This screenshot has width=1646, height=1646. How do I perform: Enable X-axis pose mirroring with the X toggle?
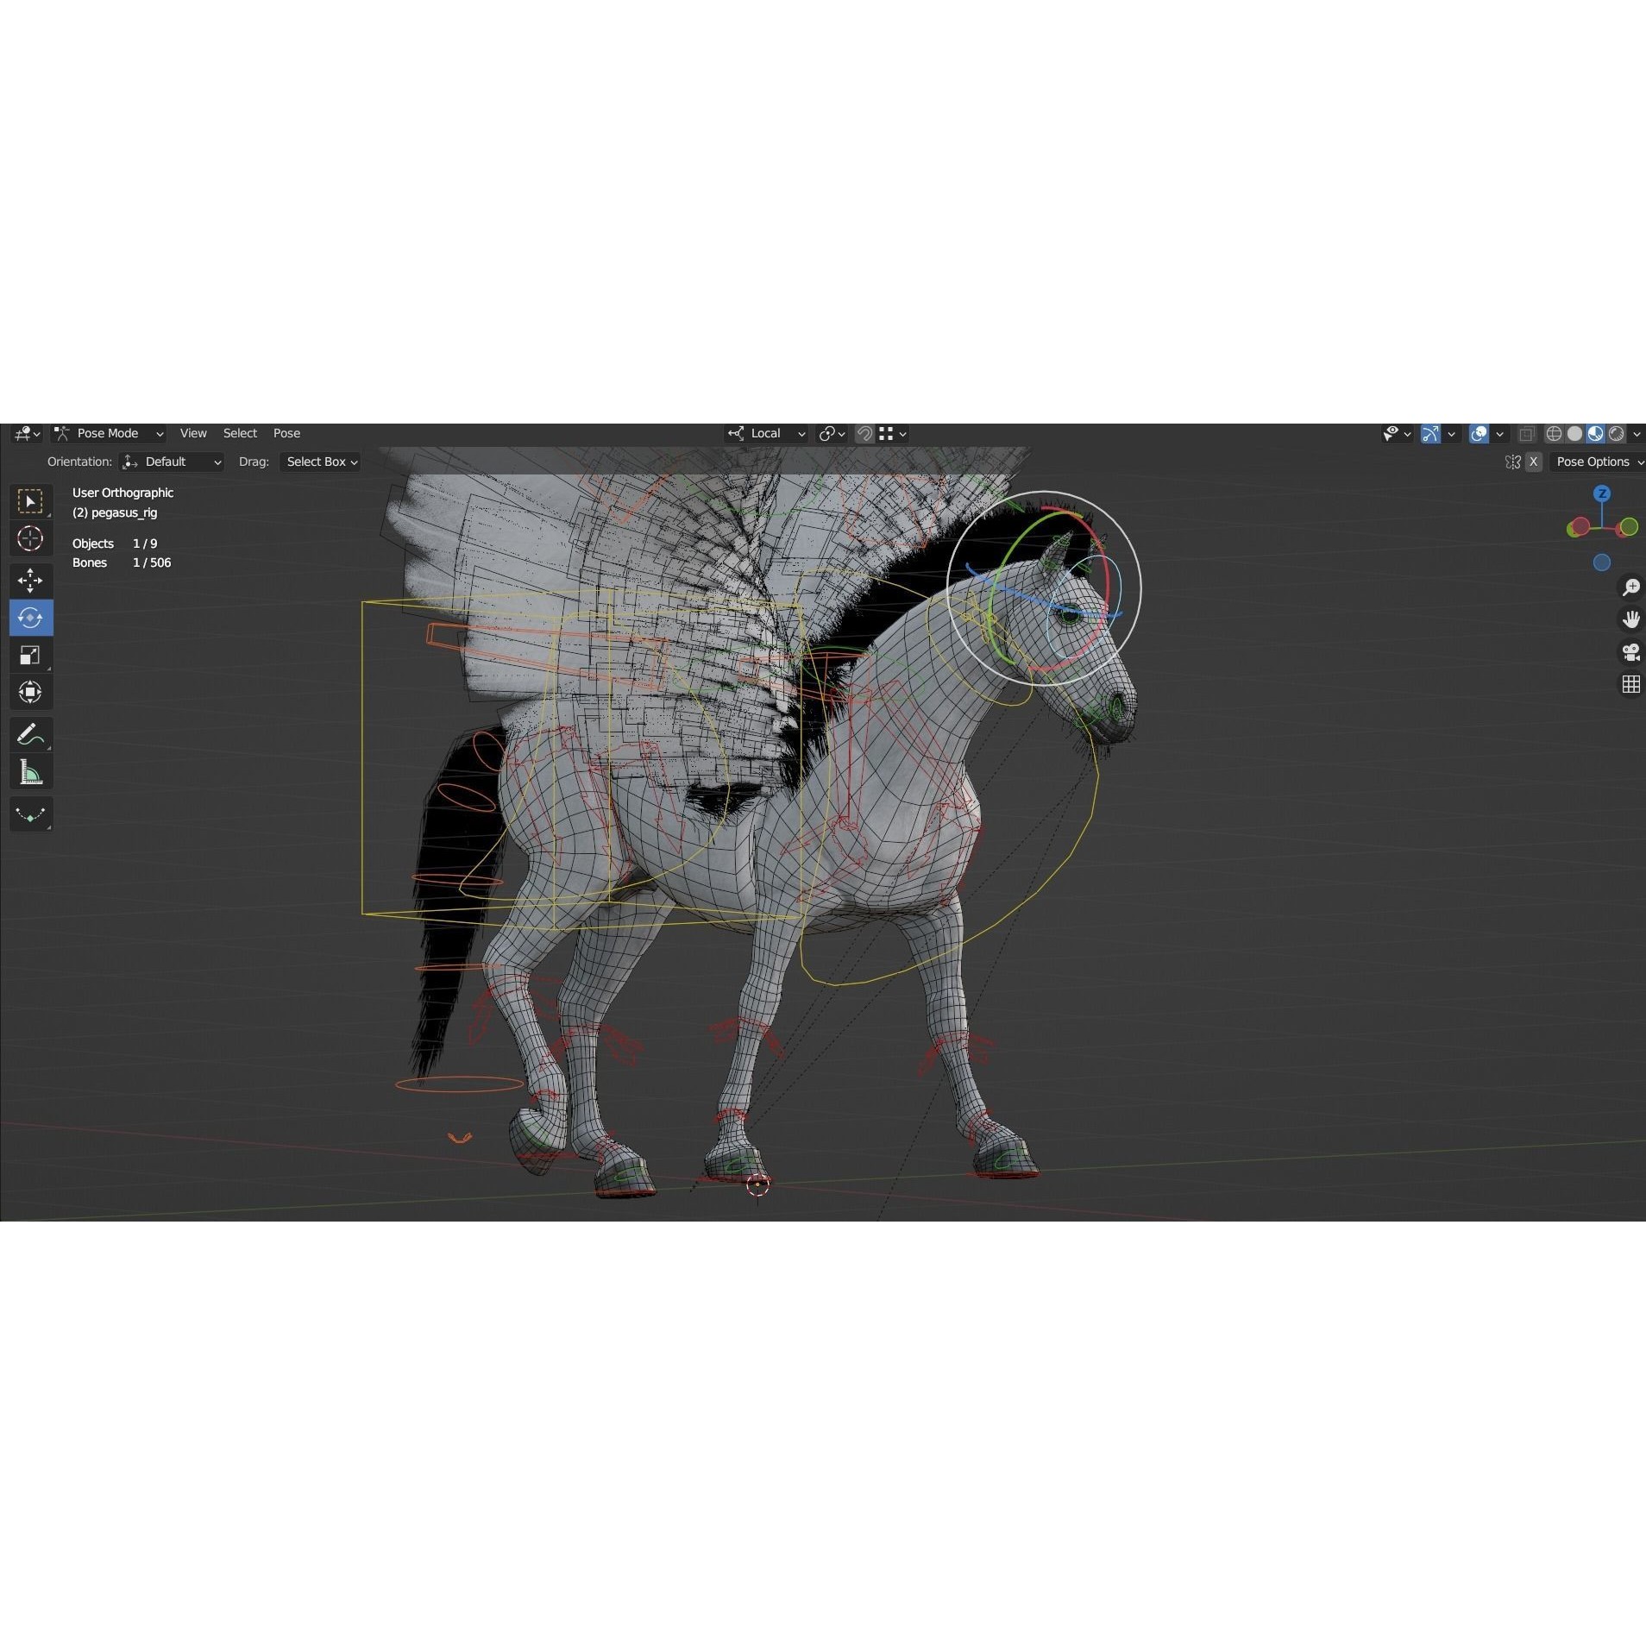tap(1533, 462)
